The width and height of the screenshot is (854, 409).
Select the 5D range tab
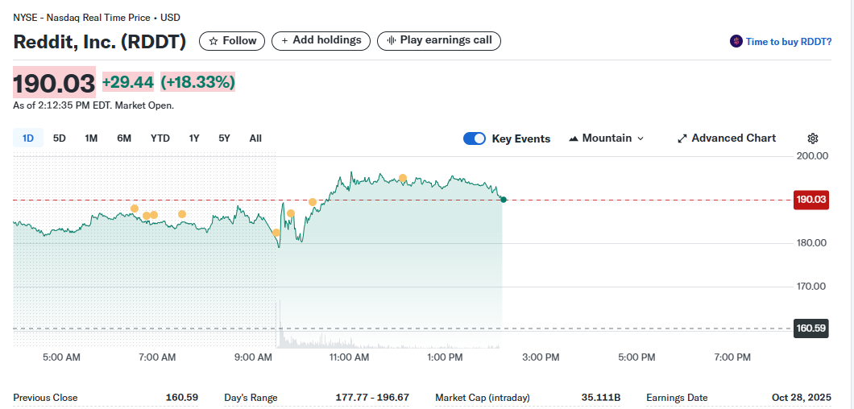(x=60, y=138)
